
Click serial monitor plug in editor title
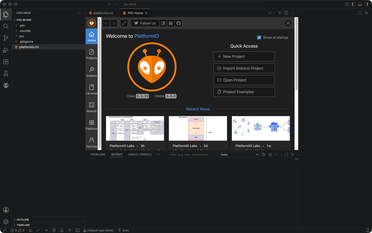[280, 13]
